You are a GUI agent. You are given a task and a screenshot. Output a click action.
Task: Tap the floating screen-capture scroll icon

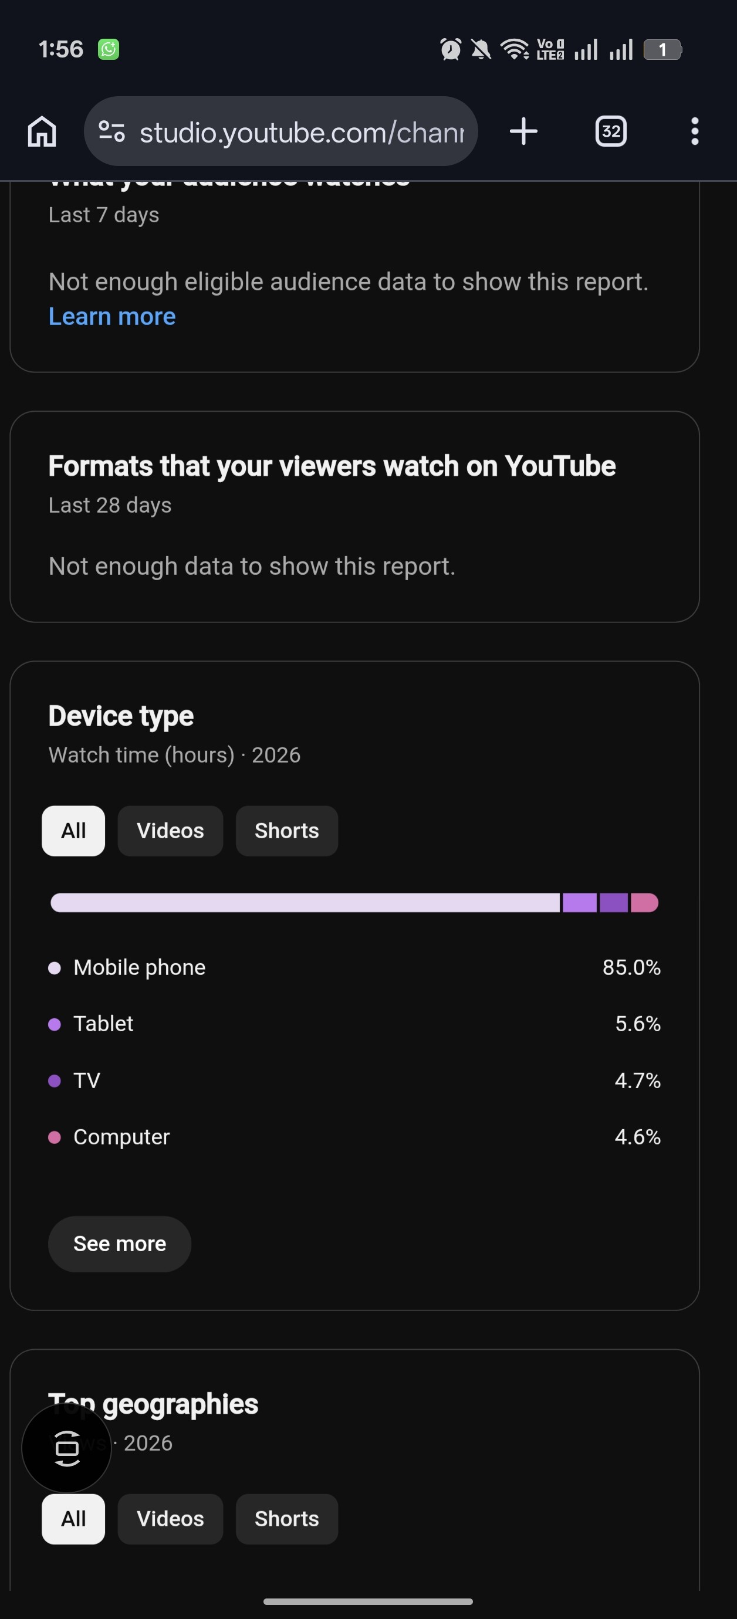67,1448
